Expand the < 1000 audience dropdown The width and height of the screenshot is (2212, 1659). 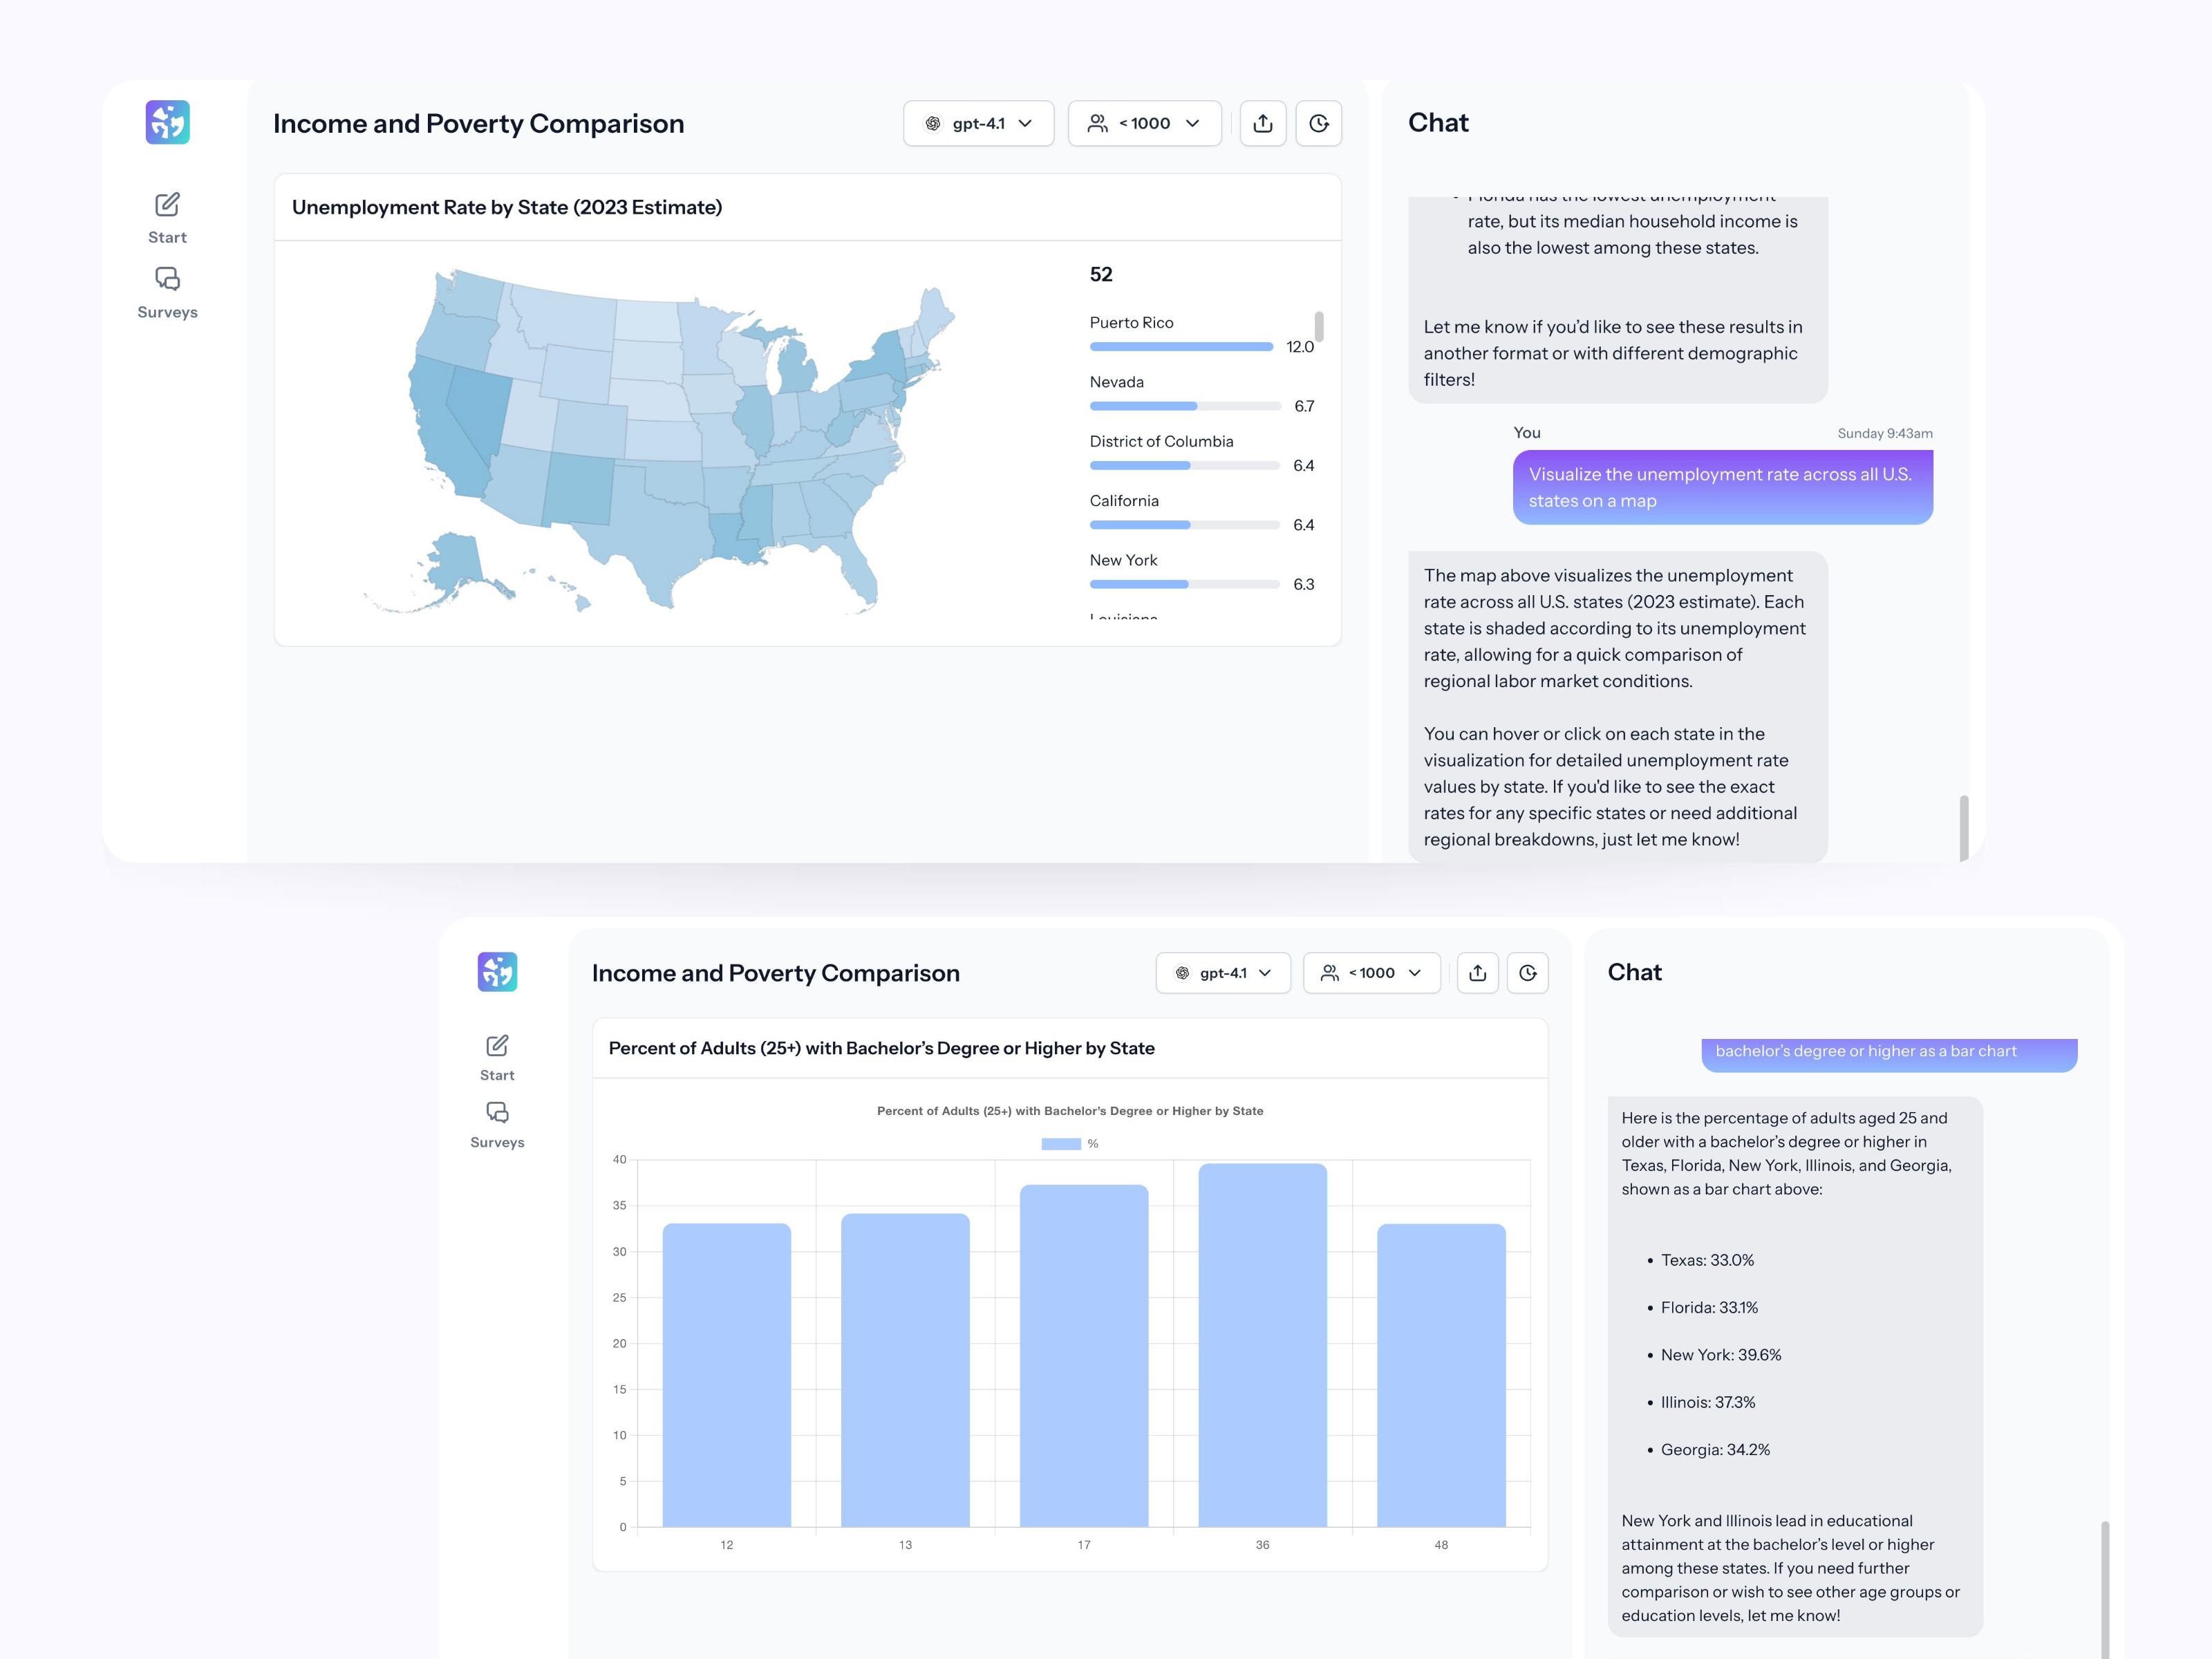pos(1144,123)
